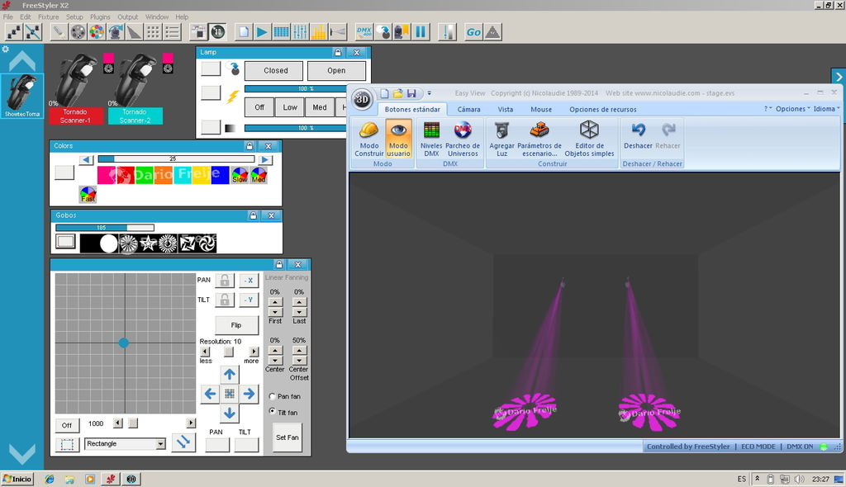Image resolution: width=846 pixels, height=487 pixels.
Task: Select the blue color swatch
Action: click(x=220, y=175)
